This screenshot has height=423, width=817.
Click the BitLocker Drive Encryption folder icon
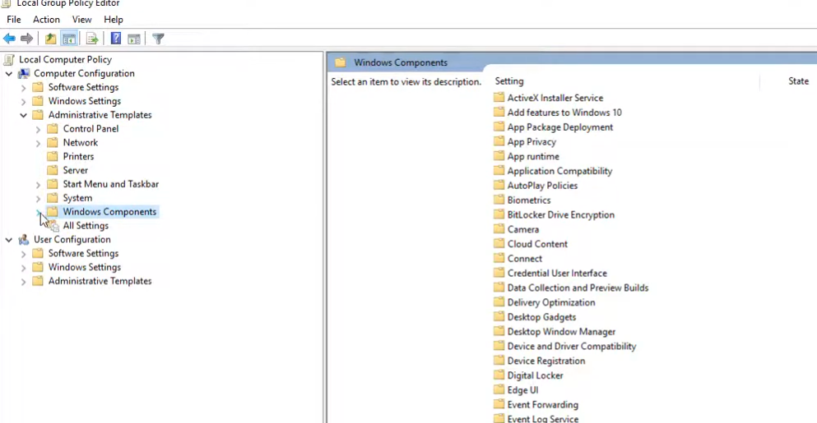coord(499,214)
